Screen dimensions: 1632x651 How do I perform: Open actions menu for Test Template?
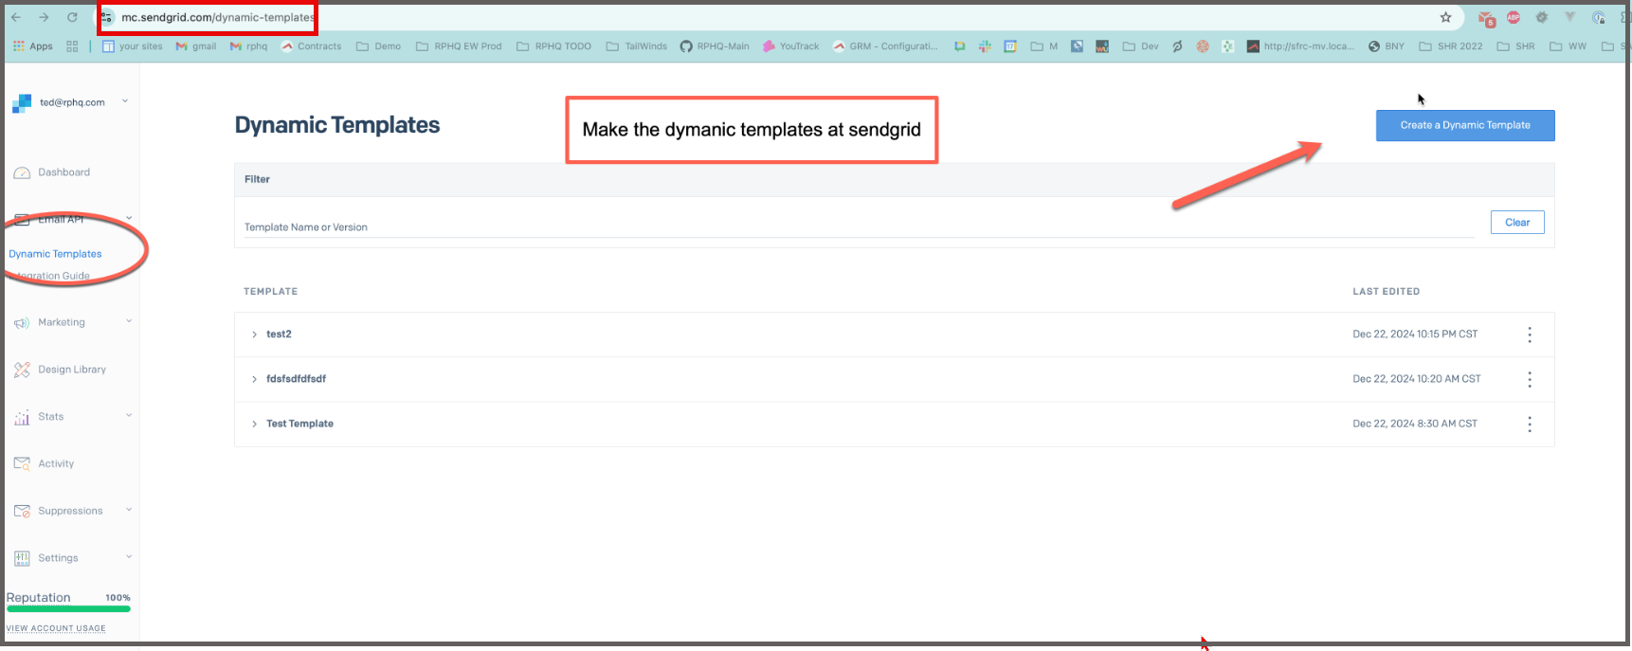[x=1530, y=424]
